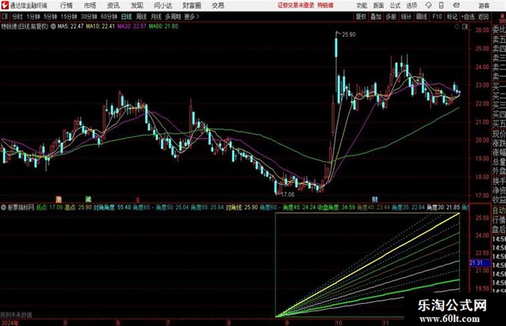Click the 2024年 date axis label
Screen dimensions: 506x326
click(x=9, y=323)
